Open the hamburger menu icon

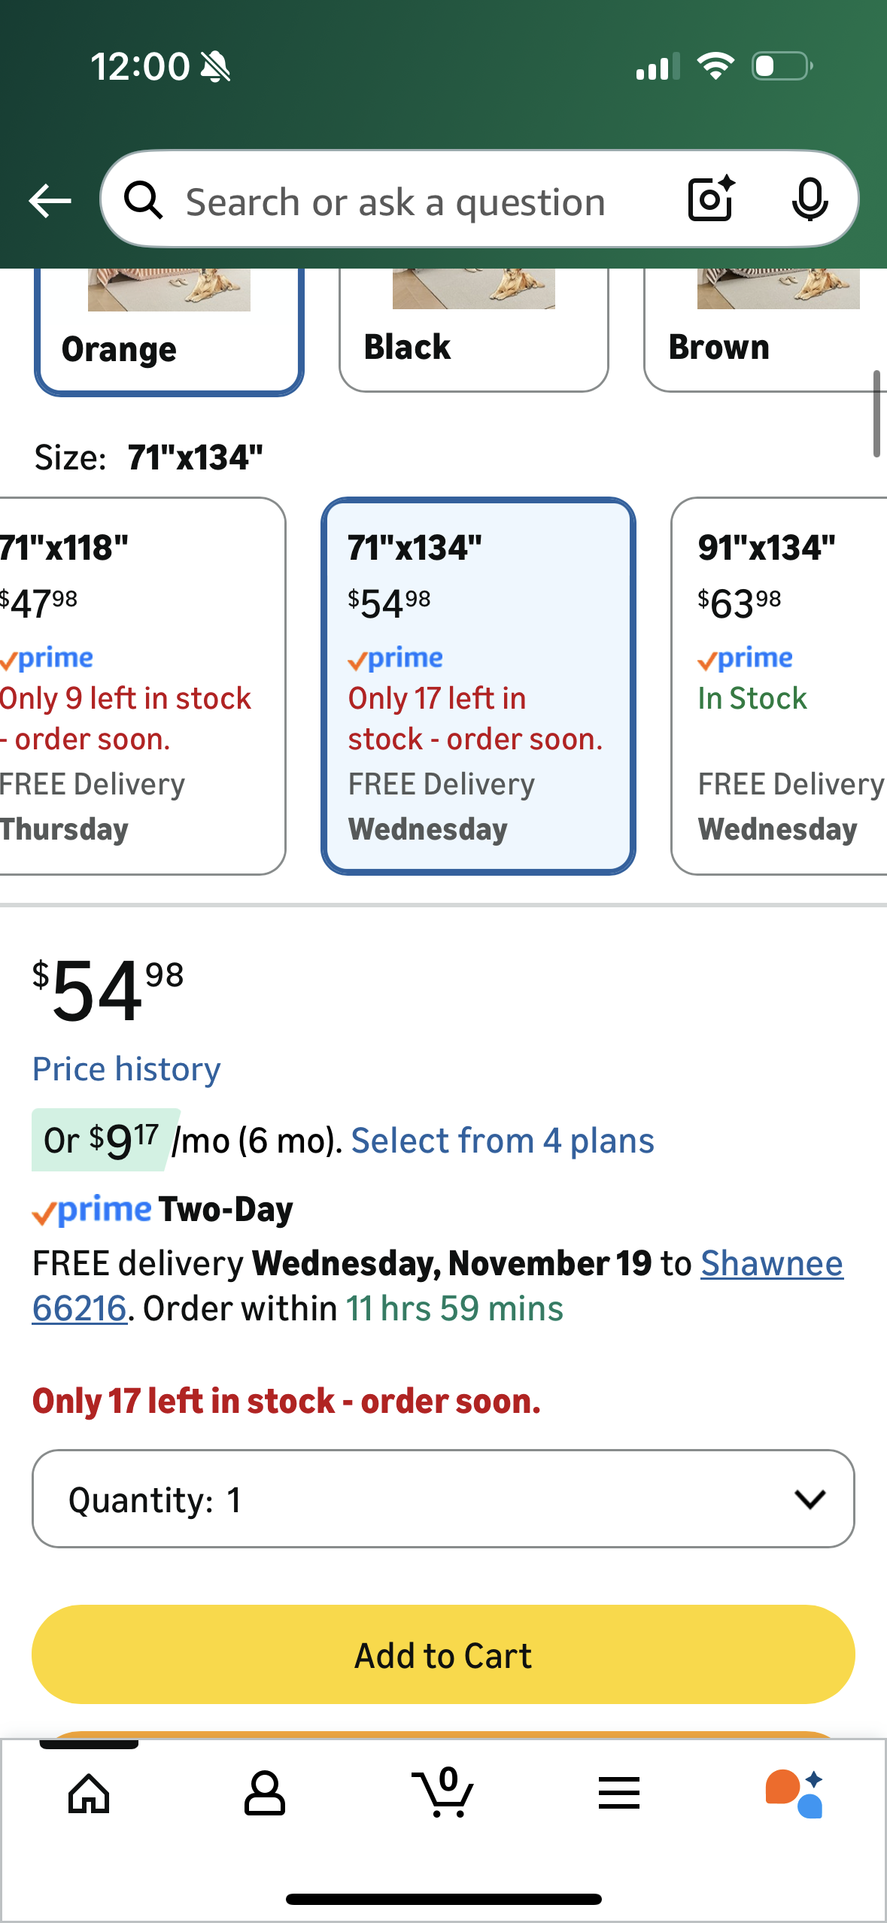point(619,1794)
